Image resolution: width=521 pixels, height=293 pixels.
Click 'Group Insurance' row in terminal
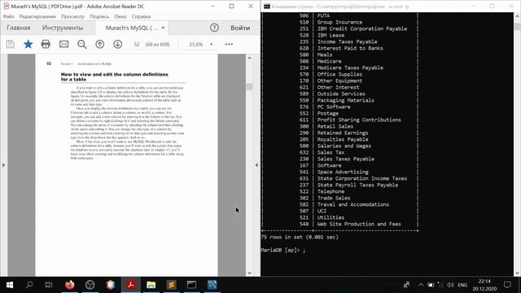pos(339,22)
